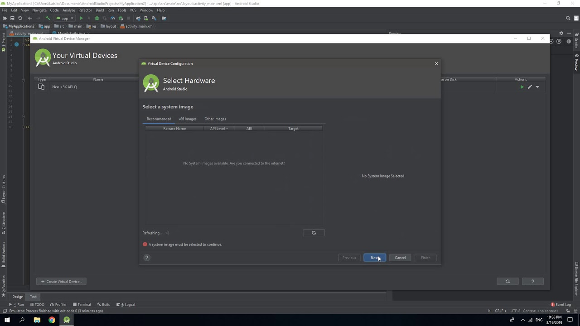
Task: Click MyApplication2 in the breadcrumb
Action: [x=19, y=26]
